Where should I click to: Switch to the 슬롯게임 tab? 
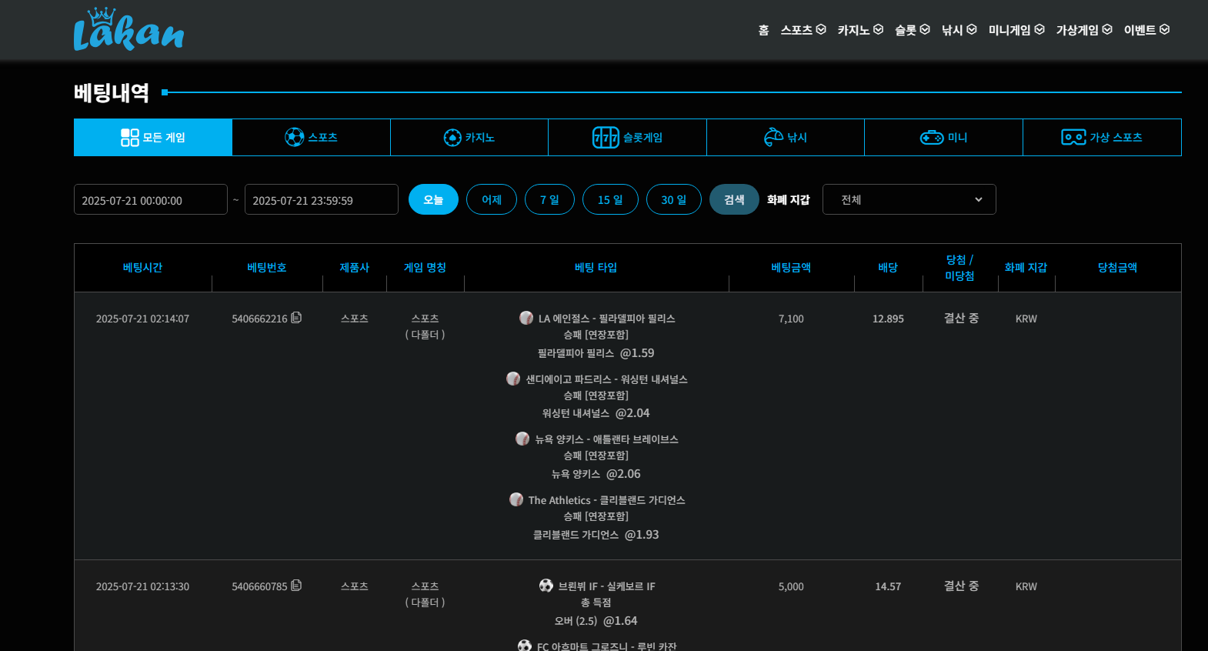coord(627,138)
